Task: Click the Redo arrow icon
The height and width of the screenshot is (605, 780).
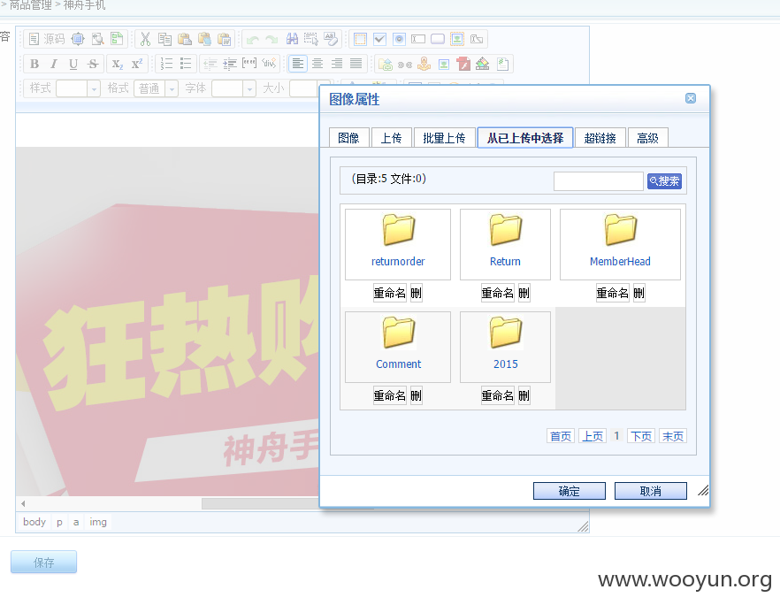Action: [x=272, y=39]
